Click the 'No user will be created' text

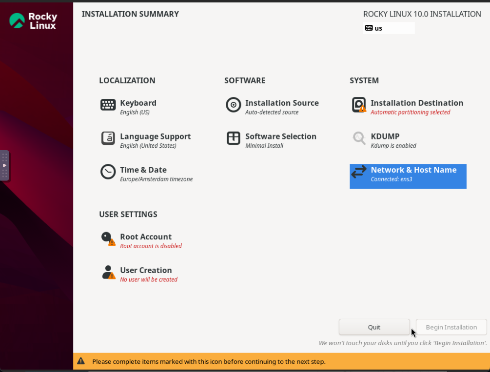(149, 279)
